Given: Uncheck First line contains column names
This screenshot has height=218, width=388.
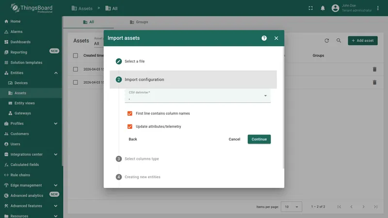Looking at the screenshot, I should point(129,113).
